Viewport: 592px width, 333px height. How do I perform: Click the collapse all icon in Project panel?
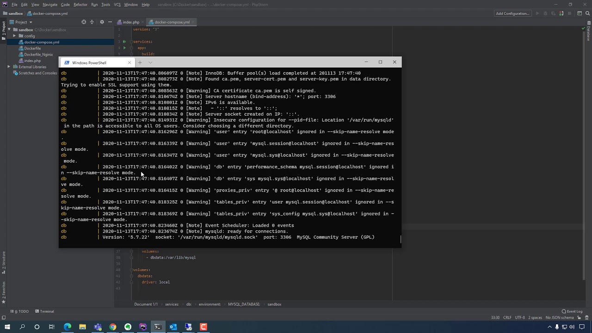92,22
